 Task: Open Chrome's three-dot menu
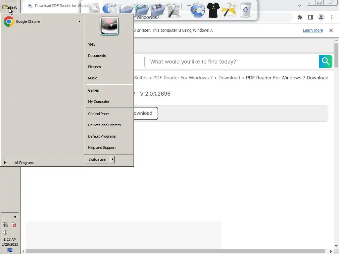tap(332, 17)
